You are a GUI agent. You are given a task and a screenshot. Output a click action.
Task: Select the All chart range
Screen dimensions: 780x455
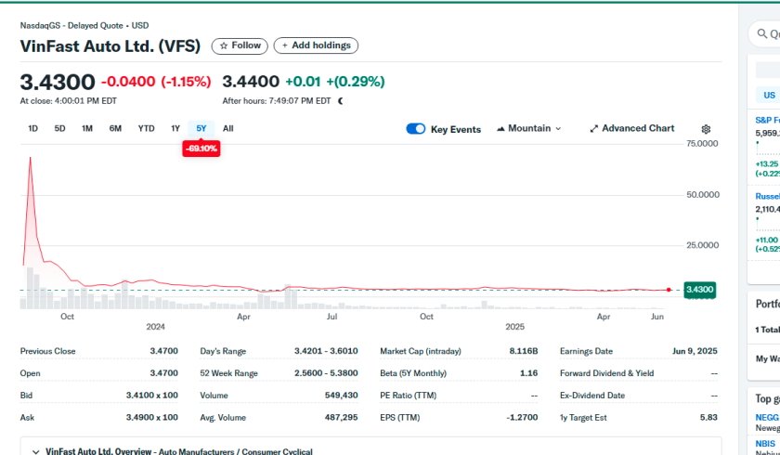227,129
